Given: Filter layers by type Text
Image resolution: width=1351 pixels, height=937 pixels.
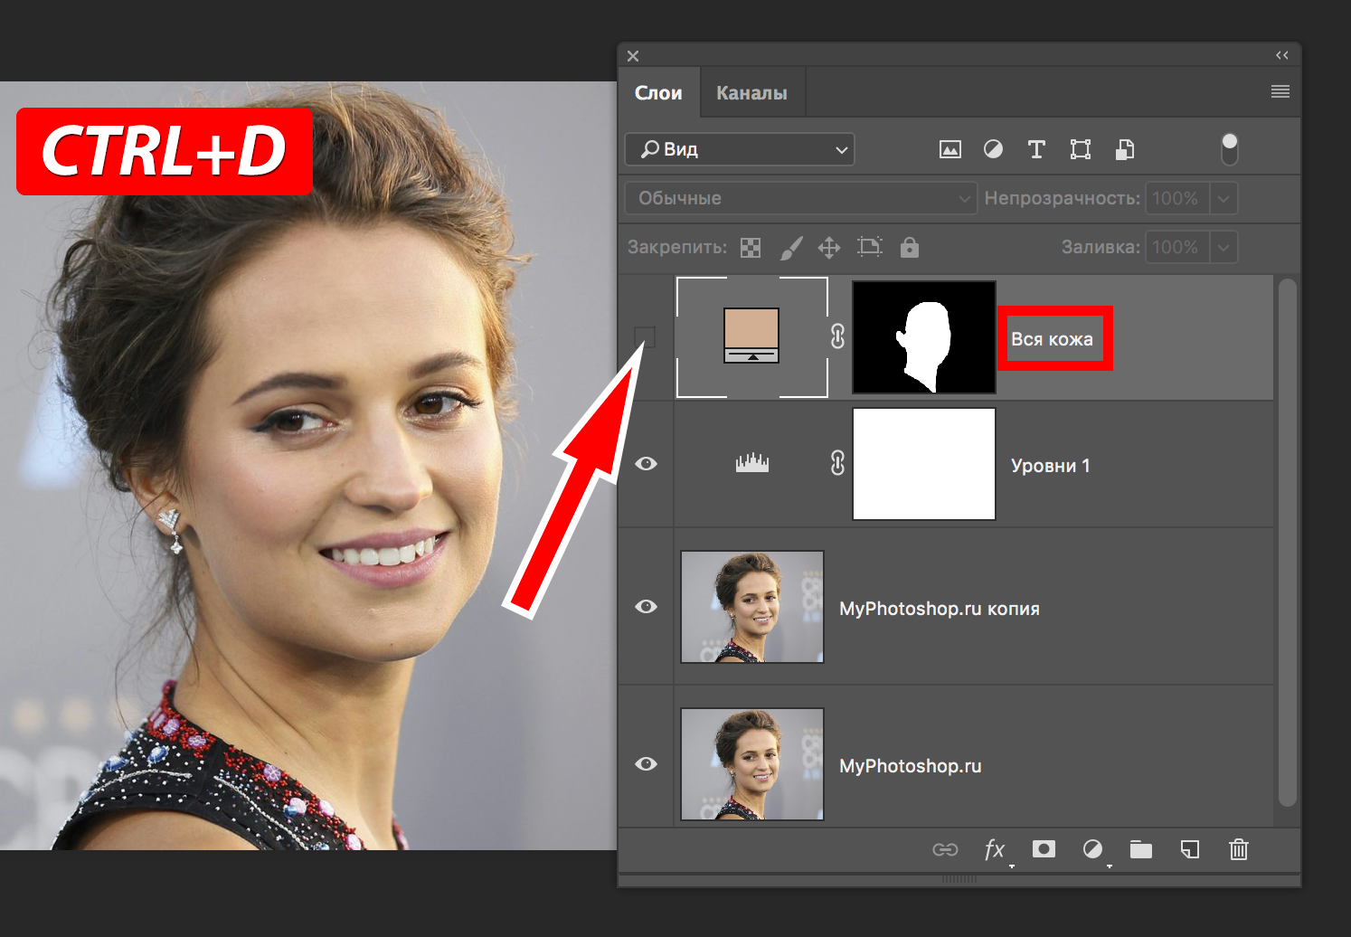Looking at the screenshot, I should pos(1036,149).
